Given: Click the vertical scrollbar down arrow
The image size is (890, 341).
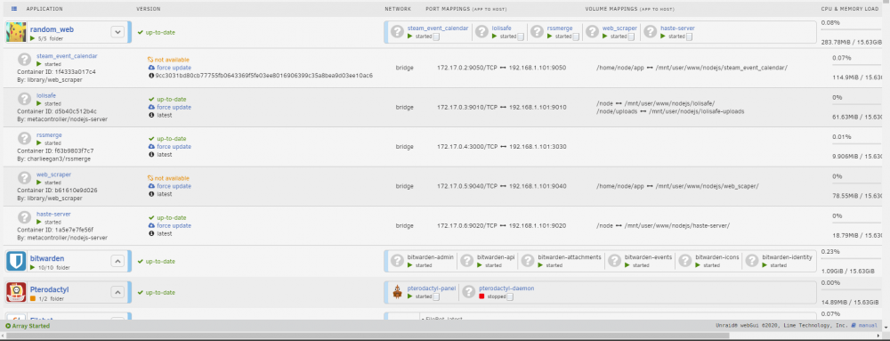Looking at the screenshot, I should [x=886, y=327].
